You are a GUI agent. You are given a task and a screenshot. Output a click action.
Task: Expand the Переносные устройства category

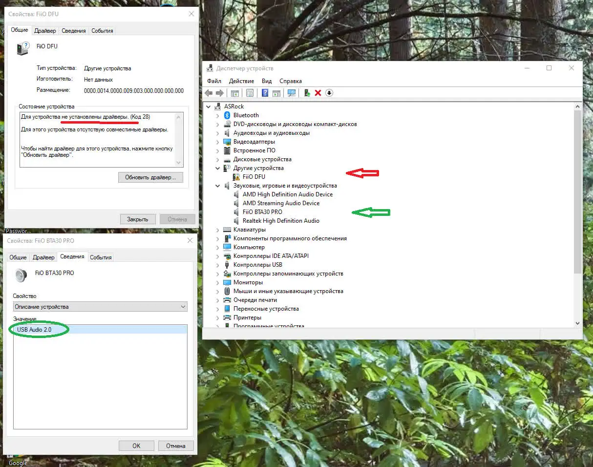(x=218, y=309)
